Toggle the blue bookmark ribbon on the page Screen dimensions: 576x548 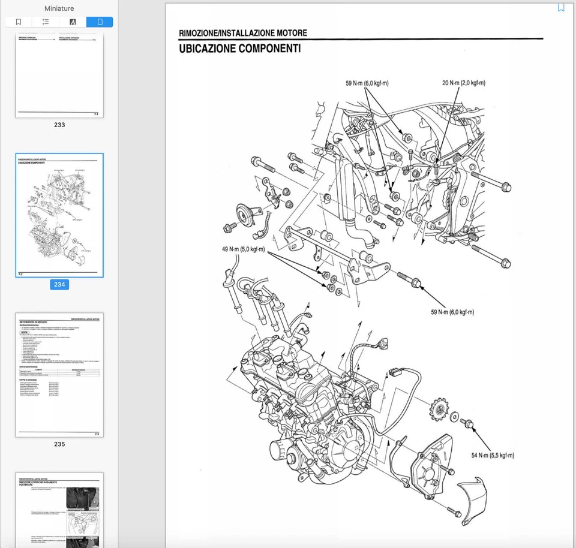(560, 7)
